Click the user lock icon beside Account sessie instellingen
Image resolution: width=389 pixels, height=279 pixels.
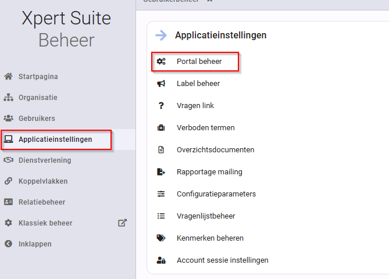[x=161, y=260]
